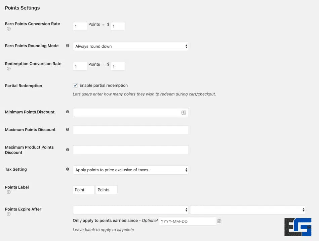Open the help tooltip beside Earn Points Rounding Mode

point(68,46)
